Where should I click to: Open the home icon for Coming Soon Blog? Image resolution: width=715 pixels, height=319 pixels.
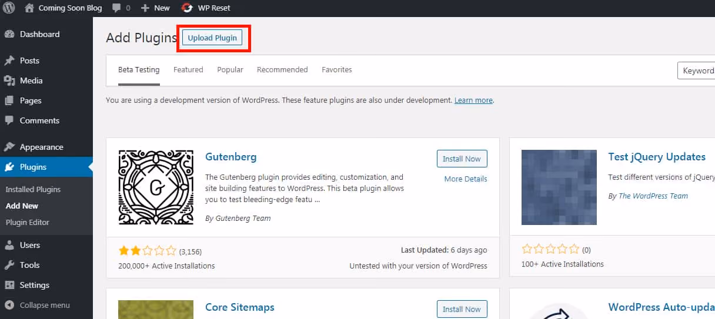tap(29, 8)
